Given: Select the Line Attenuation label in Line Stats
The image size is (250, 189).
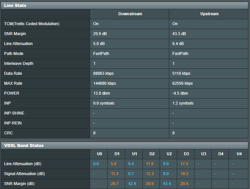Looking at the screenshot, I should click(18, 43).
